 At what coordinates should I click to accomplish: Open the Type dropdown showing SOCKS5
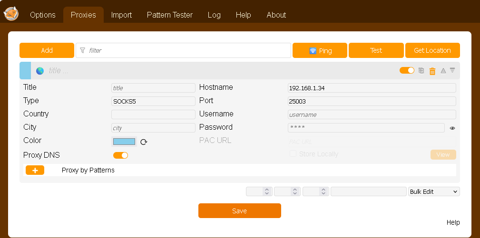153,101
